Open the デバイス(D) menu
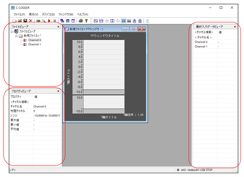This screenshot has width=244, height=177. pyautogui.click(x=48, y=14)
